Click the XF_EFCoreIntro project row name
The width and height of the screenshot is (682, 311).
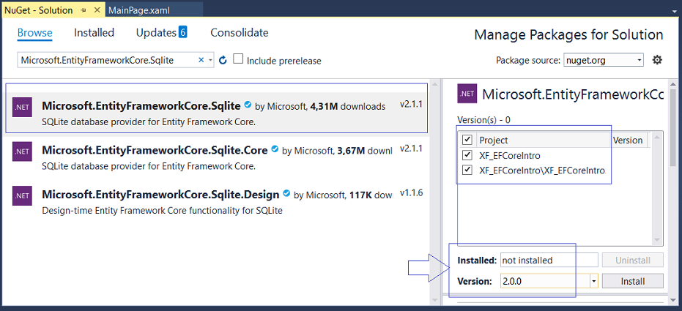(510, 155)
